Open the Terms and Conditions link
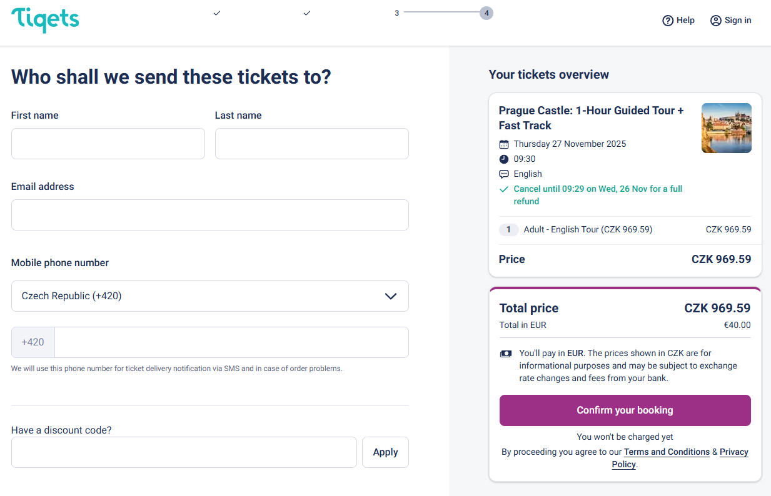The height and width of the screenshot is (496, 771). (667, 452)
